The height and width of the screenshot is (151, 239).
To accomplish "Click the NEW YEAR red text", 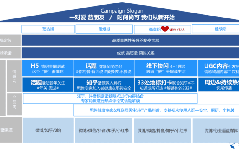I will click(x=177, y=30).
